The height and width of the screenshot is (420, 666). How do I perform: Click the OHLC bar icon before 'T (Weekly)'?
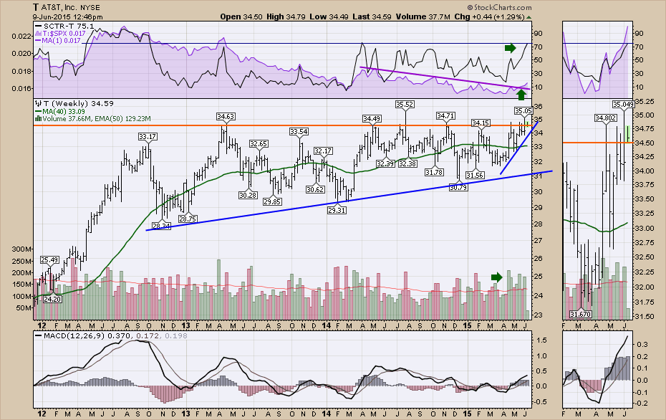coord(38,103)
